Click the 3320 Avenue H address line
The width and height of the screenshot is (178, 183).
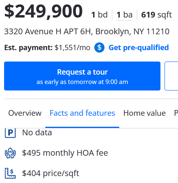[87, 31]
